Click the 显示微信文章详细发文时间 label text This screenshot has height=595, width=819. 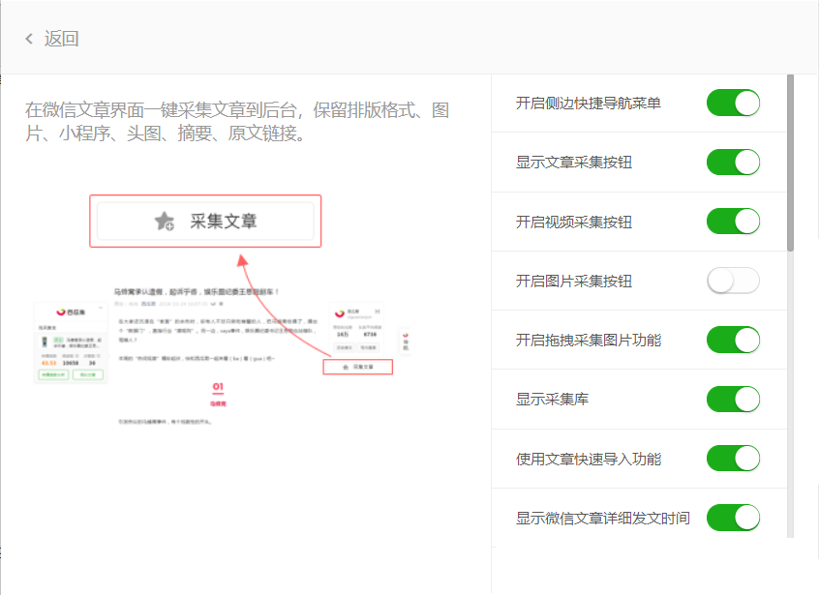pos(603,518)
